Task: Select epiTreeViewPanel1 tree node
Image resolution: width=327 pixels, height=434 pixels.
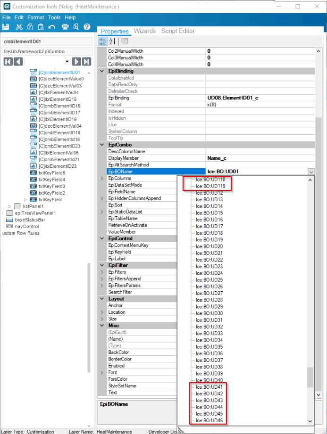Action: (35, 213)
